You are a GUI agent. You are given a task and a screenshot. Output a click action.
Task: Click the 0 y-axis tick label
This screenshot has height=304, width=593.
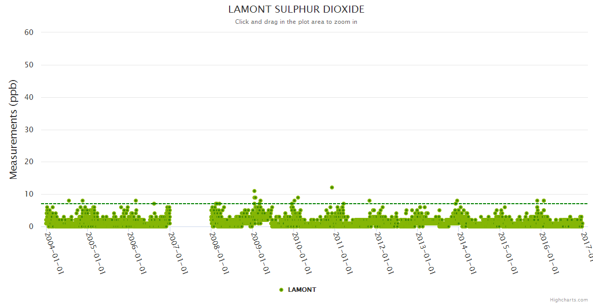pyautogui.click(x=31, y=226)
